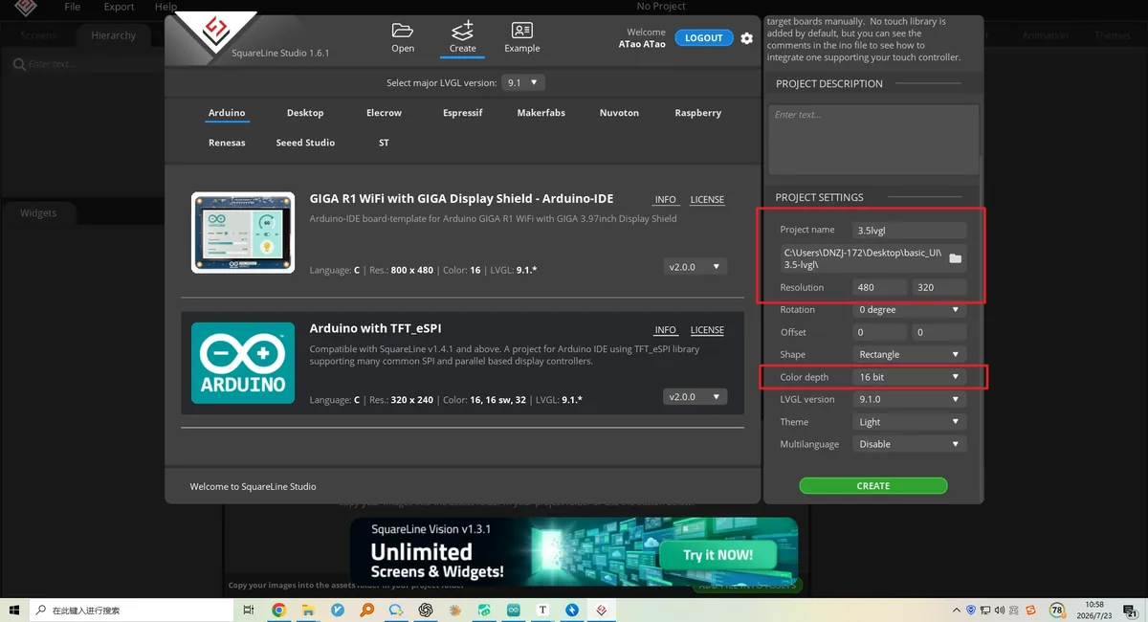Click the Windows taskbar search box
Screen dimensions: 1148x622
[x=132, y=610]
